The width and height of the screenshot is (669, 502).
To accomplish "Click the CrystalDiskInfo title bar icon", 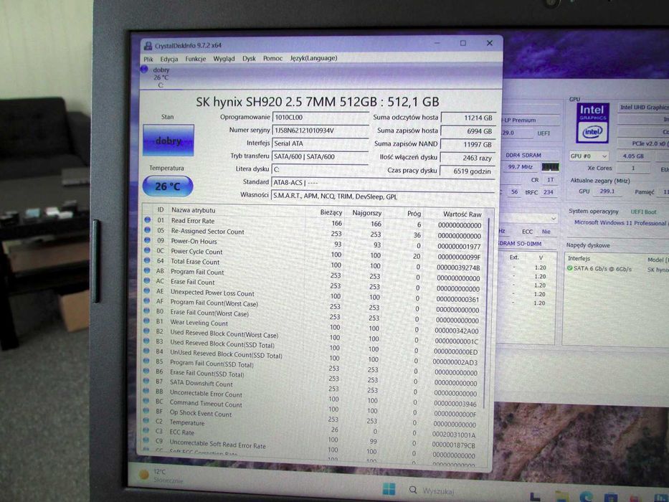I will coord(148,45).
